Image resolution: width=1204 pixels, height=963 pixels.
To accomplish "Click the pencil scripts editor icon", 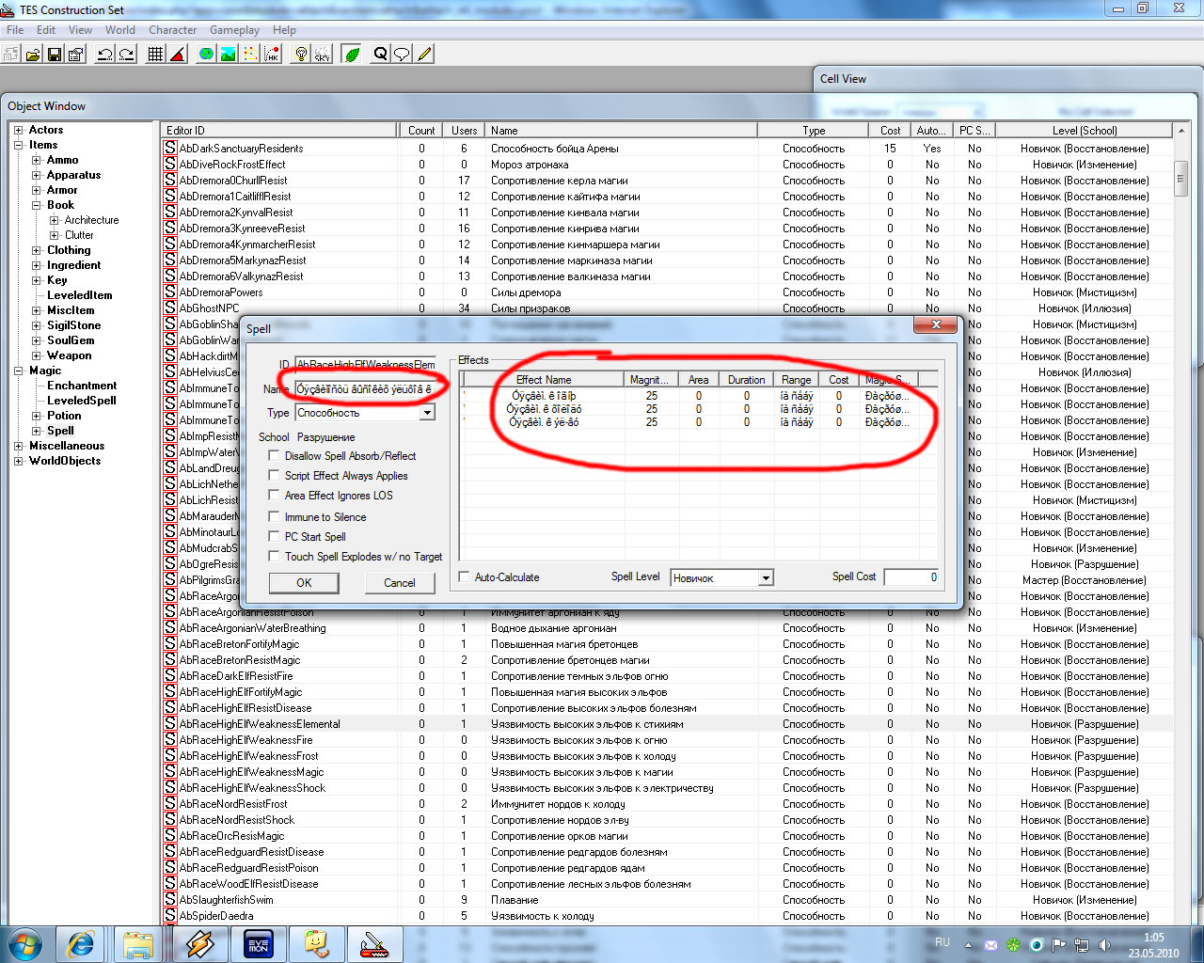I will coord(425,55).
